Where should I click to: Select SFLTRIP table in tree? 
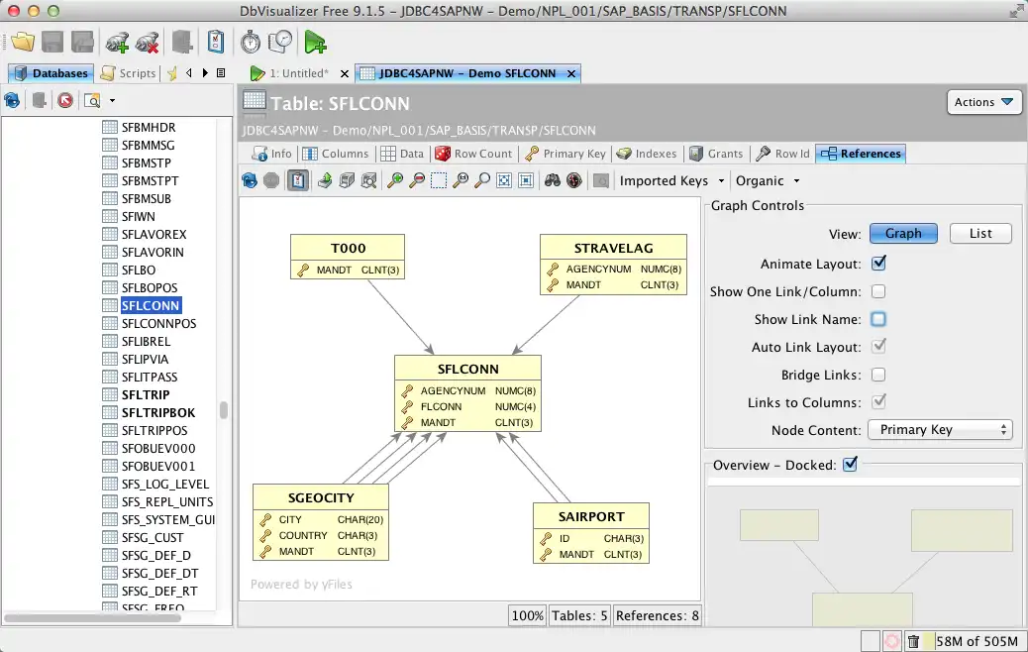[x=146, y=395]
